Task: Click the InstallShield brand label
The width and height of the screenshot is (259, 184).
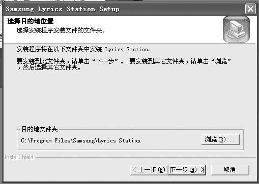Action: pos(19,157)
